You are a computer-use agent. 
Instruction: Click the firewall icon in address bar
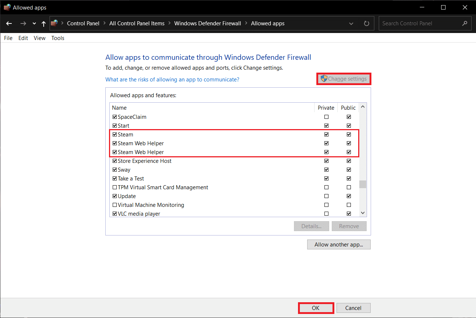(54, 23)
